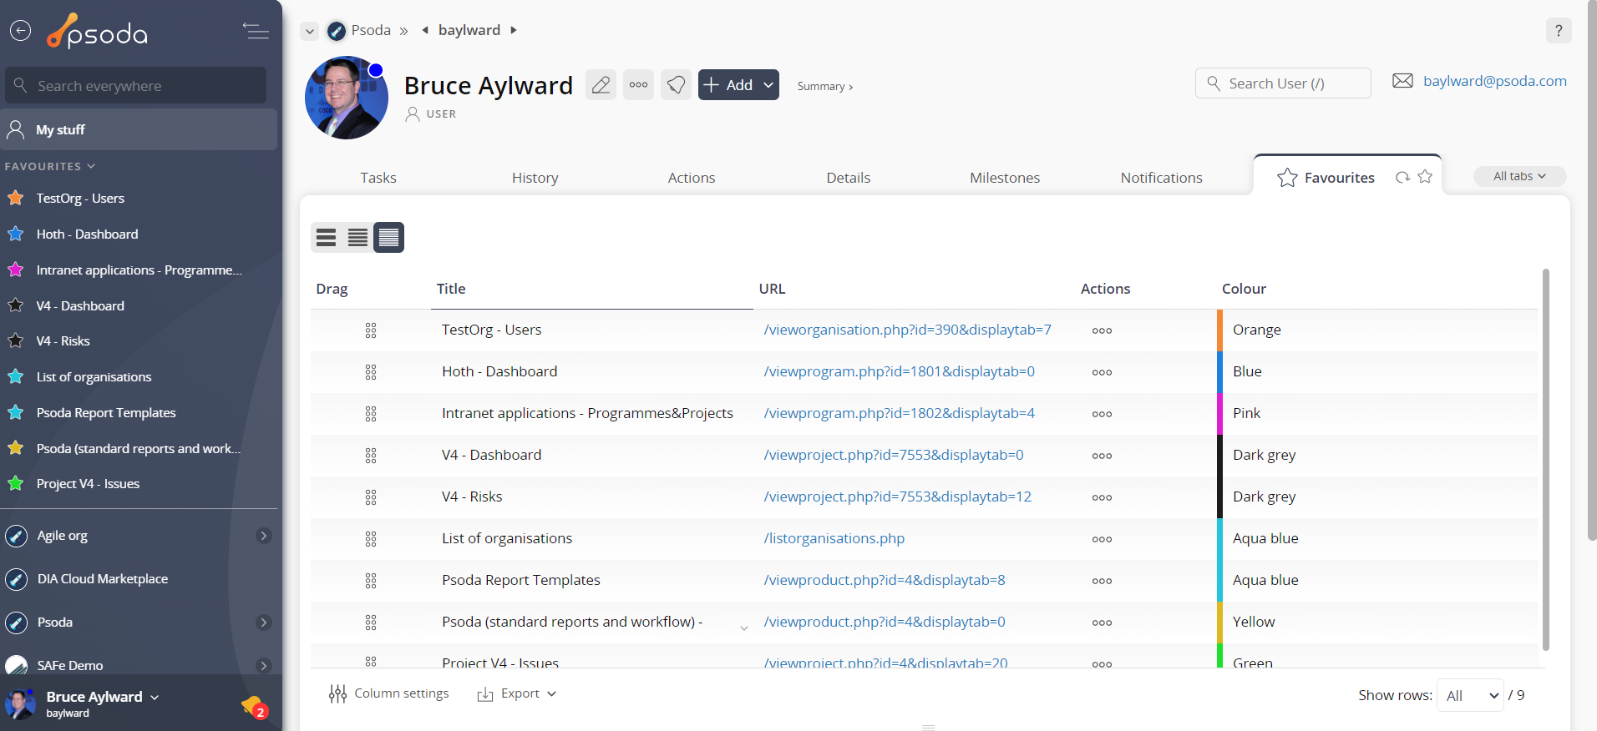
Task: Click the Search everywhere field
Action: coord(136,85)
